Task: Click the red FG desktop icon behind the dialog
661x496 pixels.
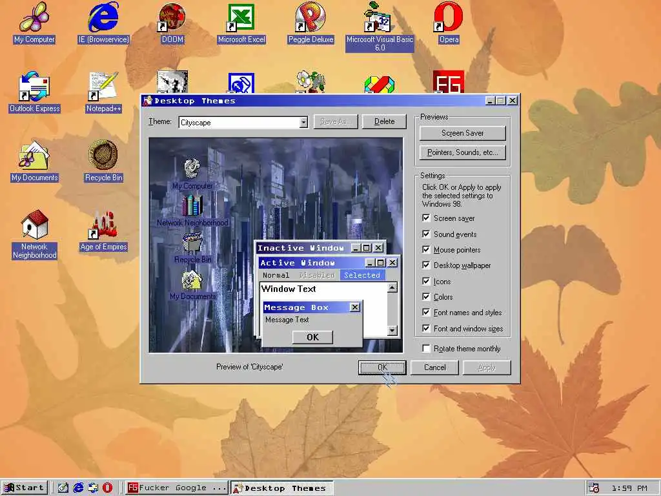Action: pyautogui.click(x=449, y=82)
